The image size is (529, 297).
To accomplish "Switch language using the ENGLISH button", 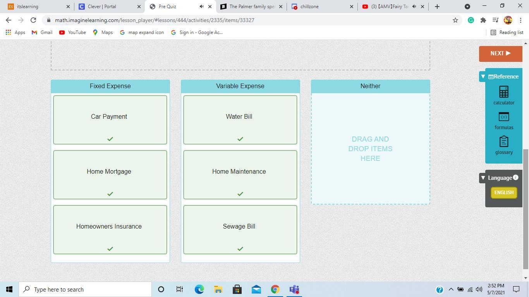I will click(x=504, y=193).
